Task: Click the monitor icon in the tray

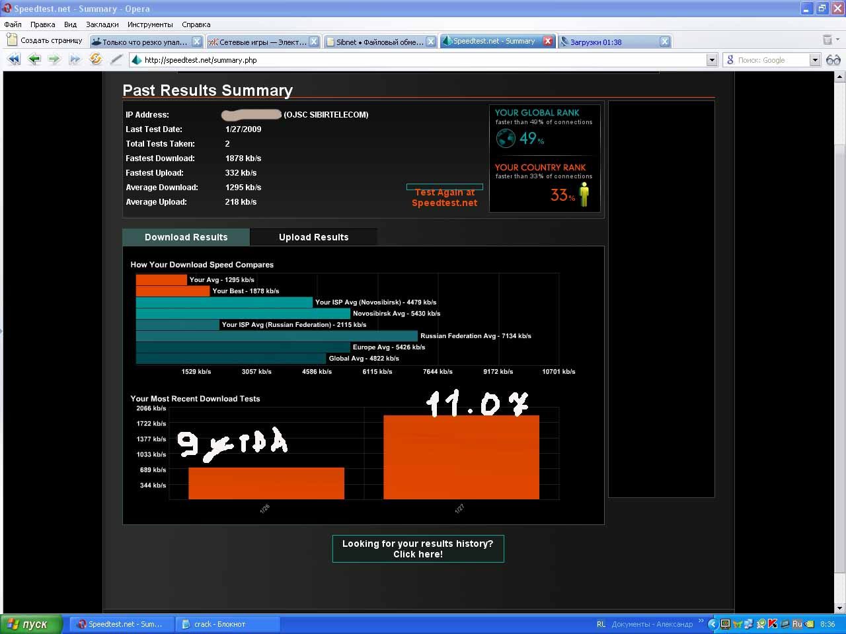Action: 725,624
